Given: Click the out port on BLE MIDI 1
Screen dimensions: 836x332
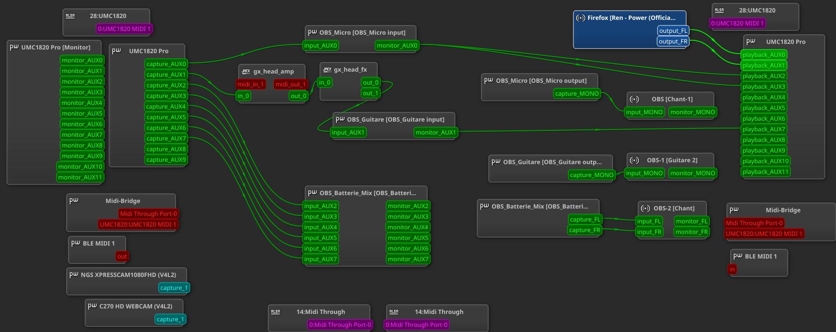Looking at the screenshot, I should (x=122, y=256).
